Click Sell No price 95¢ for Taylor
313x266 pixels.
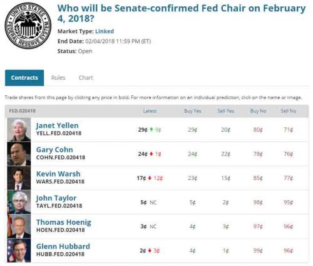pyautogui.click(x=289, y=203)
